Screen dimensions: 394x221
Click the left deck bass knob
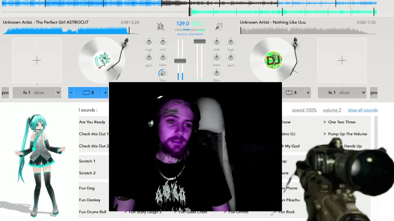[x=163, y=58]
